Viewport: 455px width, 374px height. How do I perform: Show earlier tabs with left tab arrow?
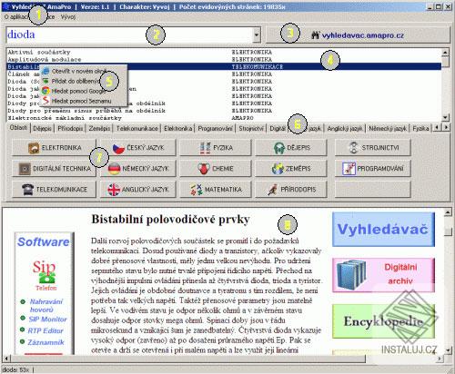[x=437, y=127]
